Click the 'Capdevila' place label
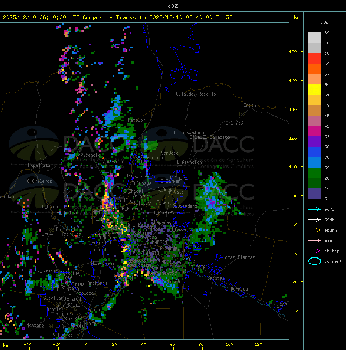The width and height of the screenshot is (346, 350). pos(112,162)
